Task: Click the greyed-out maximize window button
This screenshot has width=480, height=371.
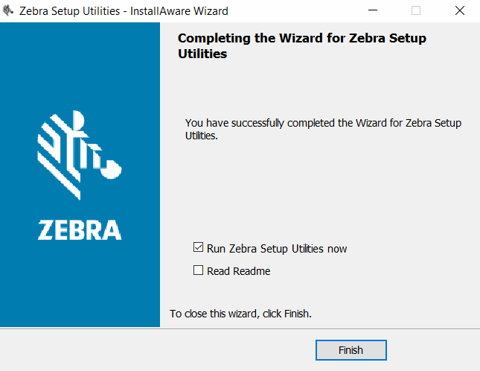Action: pyautogui.click(x=416, y=11)
